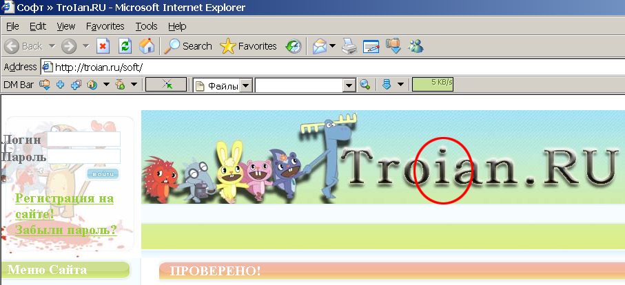Expand the arrow beside blue download icon
Screen dimensions: 625x285
point(400,85)
